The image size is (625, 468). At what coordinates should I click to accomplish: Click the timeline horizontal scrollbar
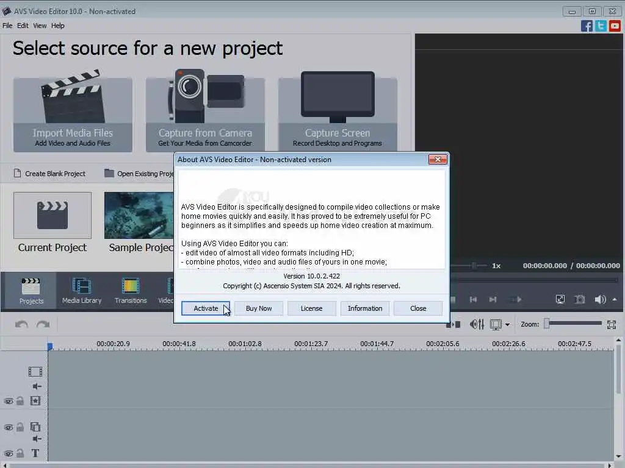(x=307, y=465)
